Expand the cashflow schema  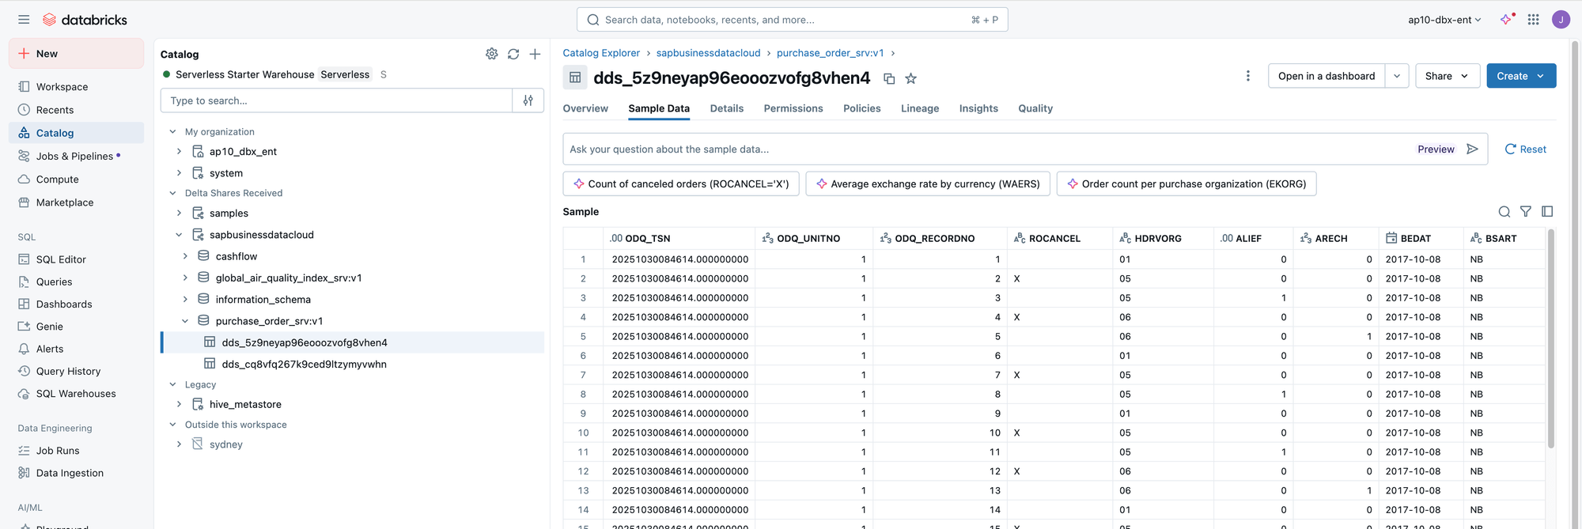click(185, 256)
